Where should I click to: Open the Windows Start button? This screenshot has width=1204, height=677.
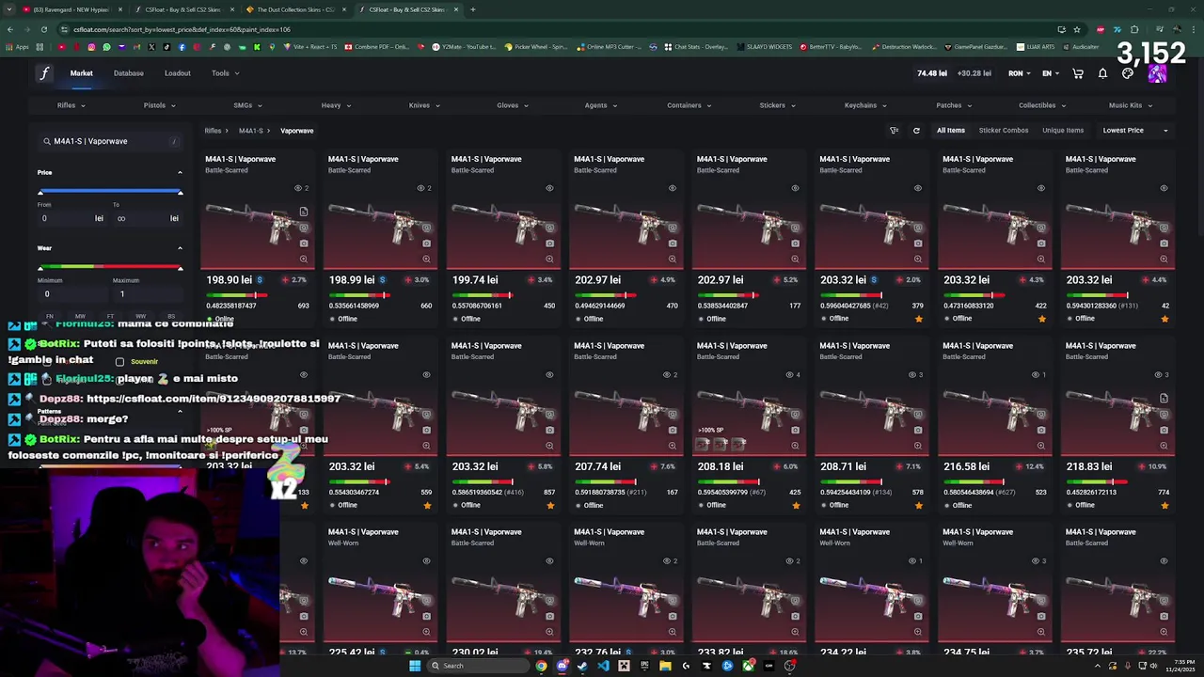pyautogui.click(x=414, y=666)
